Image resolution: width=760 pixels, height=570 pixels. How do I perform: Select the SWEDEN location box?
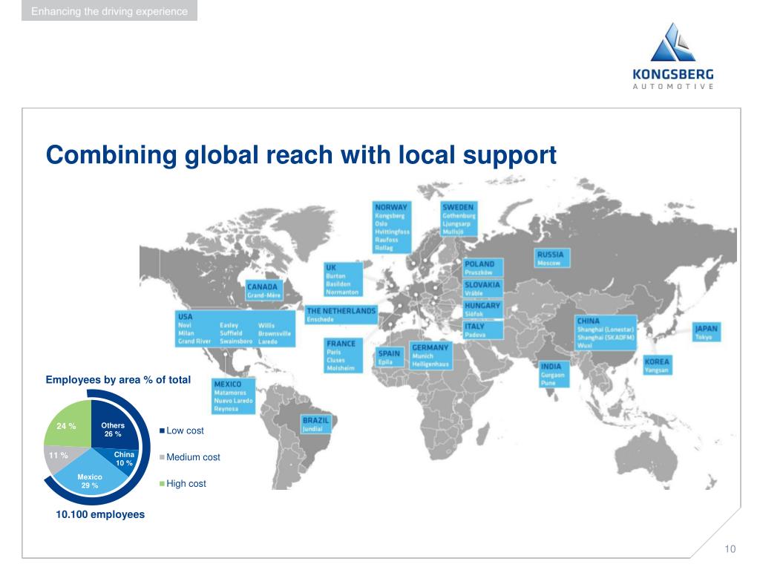point(459,219)
